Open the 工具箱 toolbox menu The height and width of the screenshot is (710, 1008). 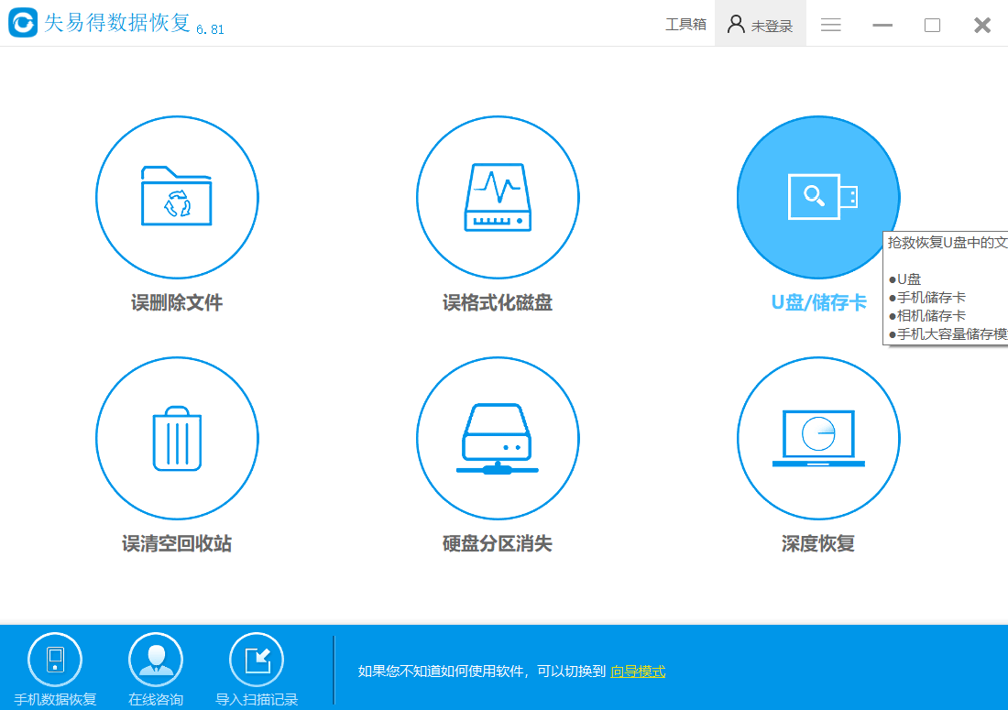pos(685,25)
